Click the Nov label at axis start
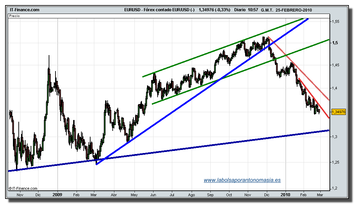This screenshot has height=204, width=354. pyautogui.click(x=20, y=195)
